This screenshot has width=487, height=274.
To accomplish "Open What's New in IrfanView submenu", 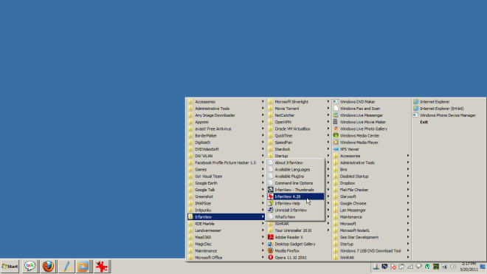I will pos(295,217).
